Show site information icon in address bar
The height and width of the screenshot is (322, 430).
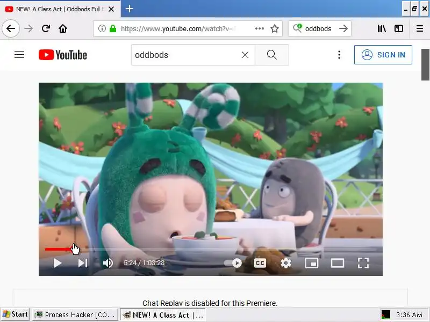coord(102,28)
